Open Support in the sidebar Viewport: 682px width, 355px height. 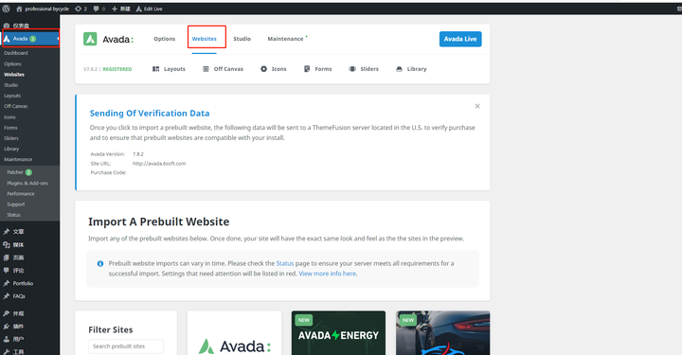coord(16,204)
